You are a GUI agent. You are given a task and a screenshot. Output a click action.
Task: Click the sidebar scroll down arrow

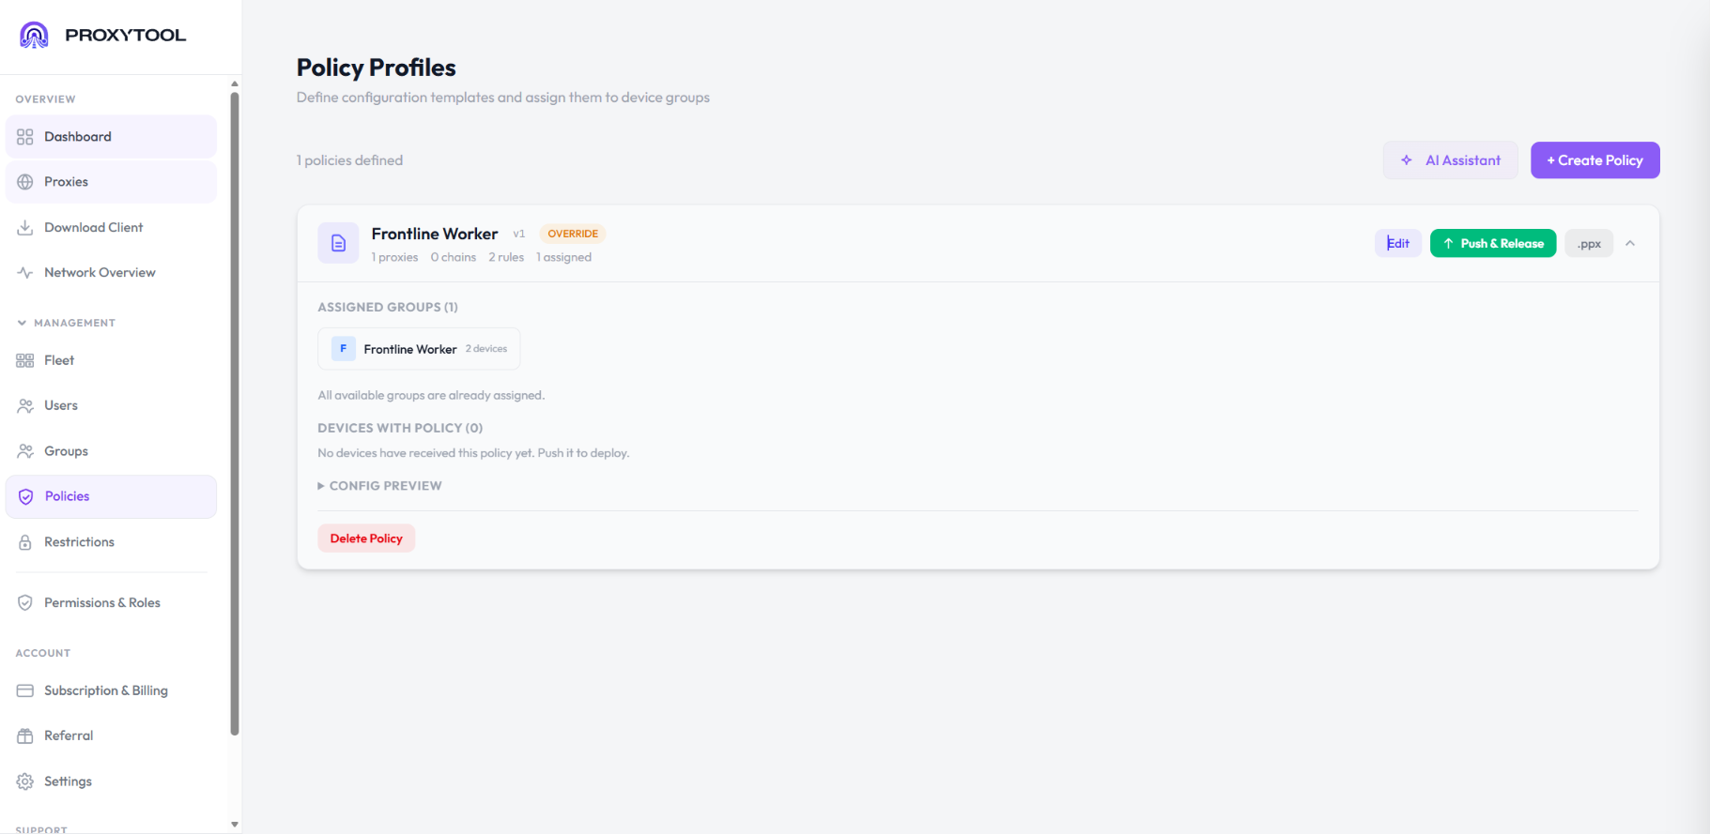tap(235, 825)
